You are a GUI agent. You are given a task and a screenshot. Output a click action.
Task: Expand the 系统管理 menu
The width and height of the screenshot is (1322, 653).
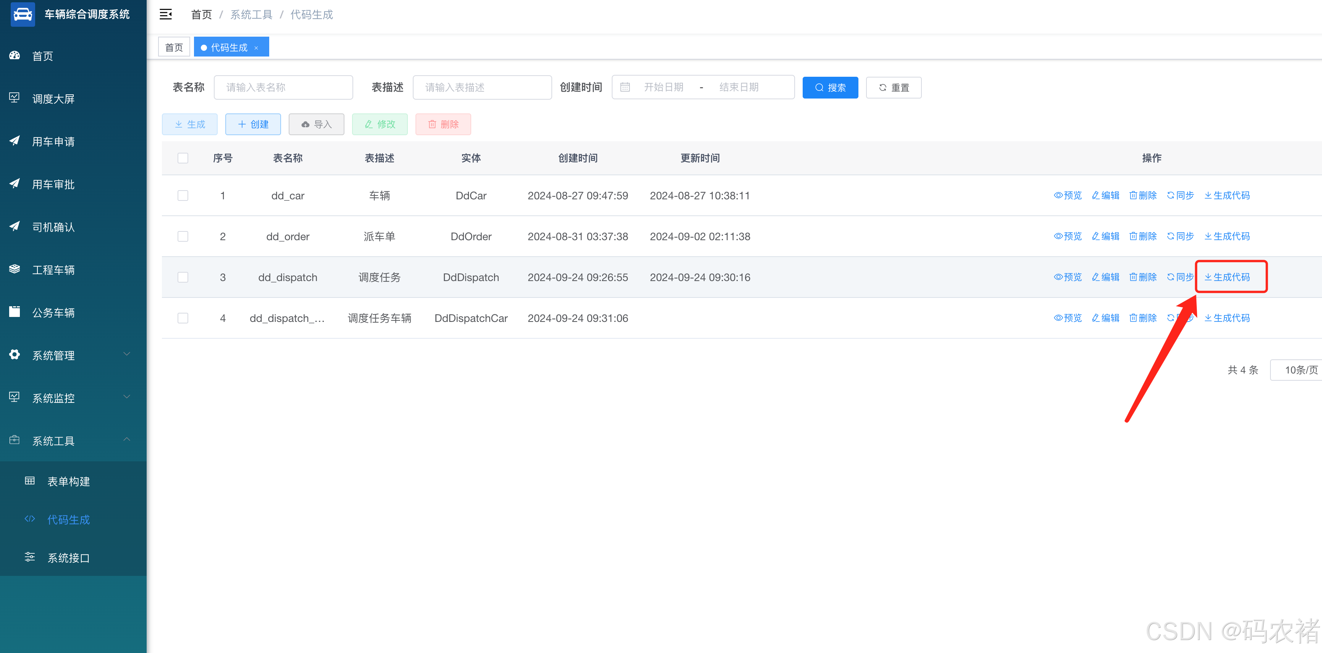click(73, 355)
